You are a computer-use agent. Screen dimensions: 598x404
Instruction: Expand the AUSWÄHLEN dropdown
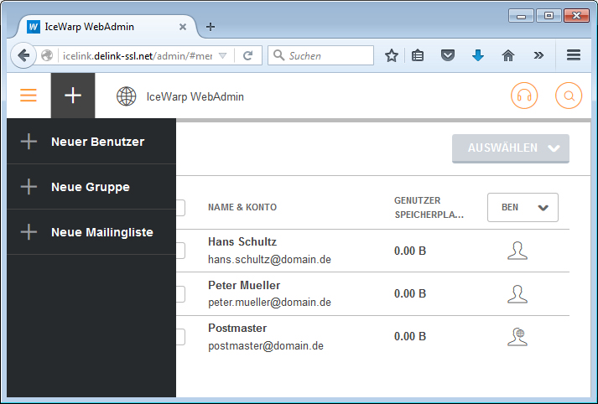click(x=510, y=148)
